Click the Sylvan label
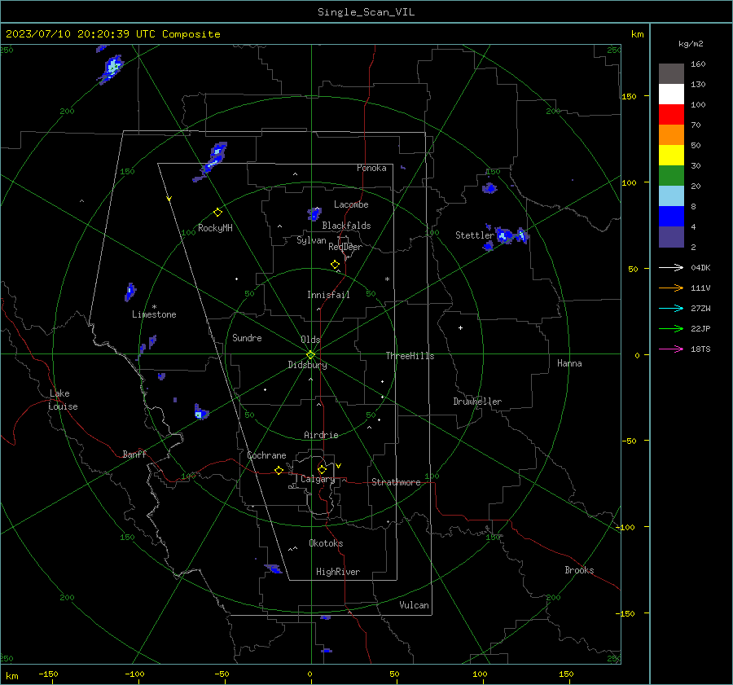The image size is (733, 685). (311, 240)
